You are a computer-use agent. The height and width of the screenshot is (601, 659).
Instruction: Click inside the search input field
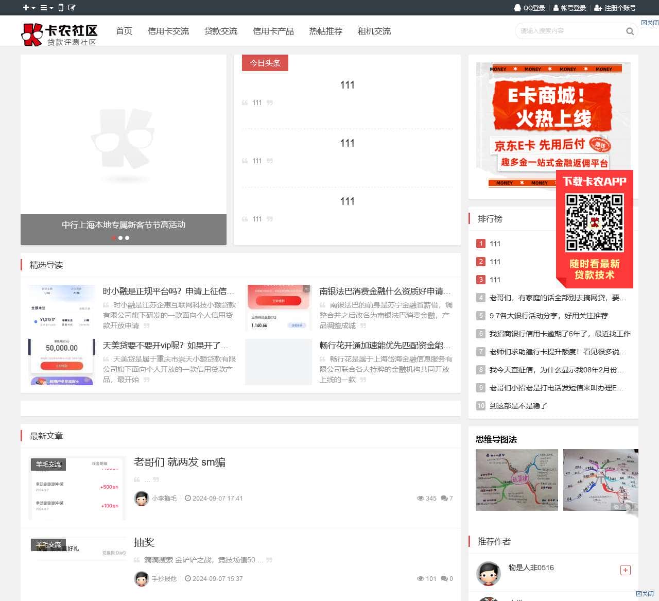tap(566, 31)
